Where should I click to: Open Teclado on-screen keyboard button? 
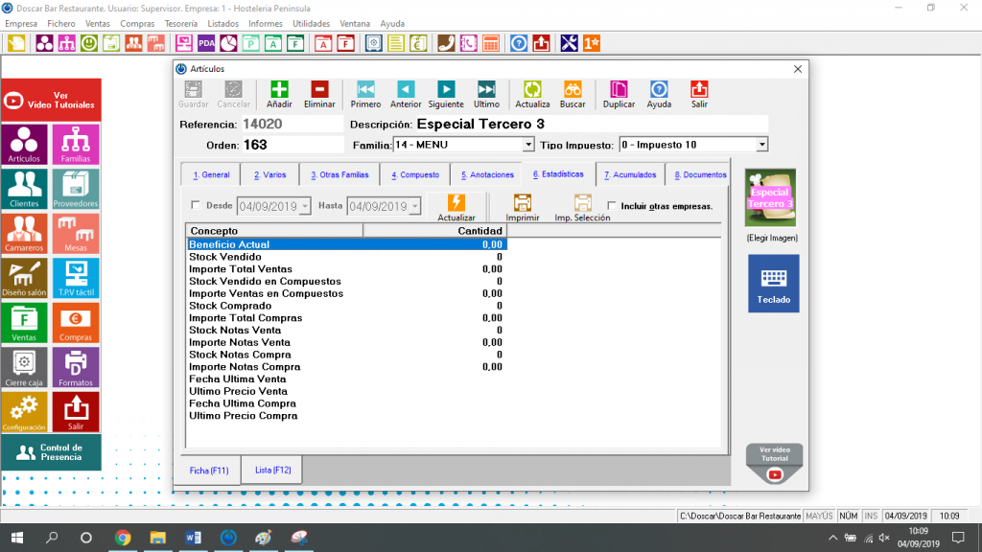[774, 284]
